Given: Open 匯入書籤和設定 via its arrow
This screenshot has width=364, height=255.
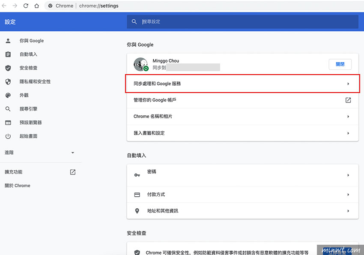Looking at the screenshot, I should coord(348,133).
